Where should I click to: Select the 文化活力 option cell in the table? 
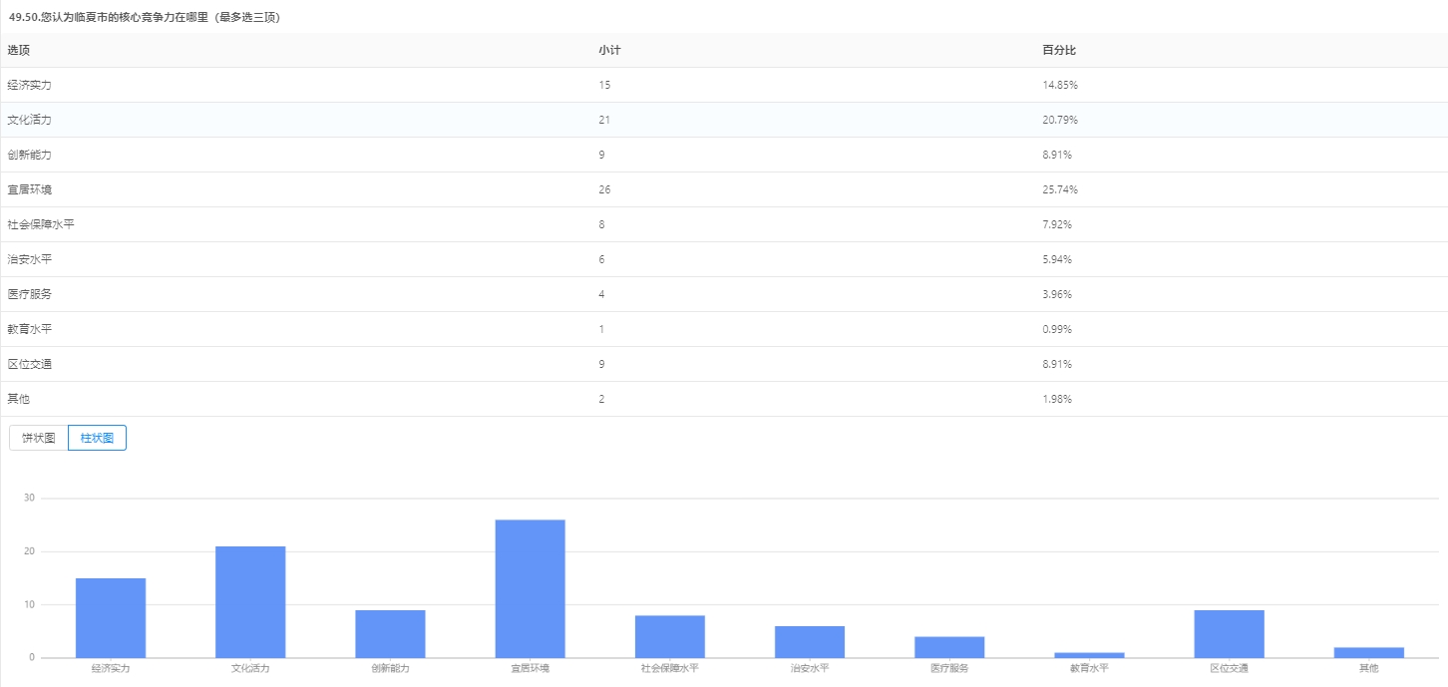tap(29, 120)
